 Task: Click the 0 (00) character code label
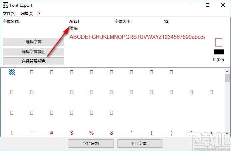[x=218, y=60]
